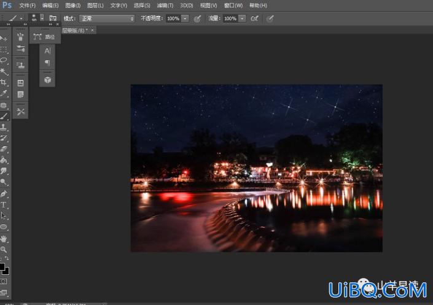This screenshot has width=433, height=305.
Task: Select the History Brush tool
Action: [x=4, y=138]
